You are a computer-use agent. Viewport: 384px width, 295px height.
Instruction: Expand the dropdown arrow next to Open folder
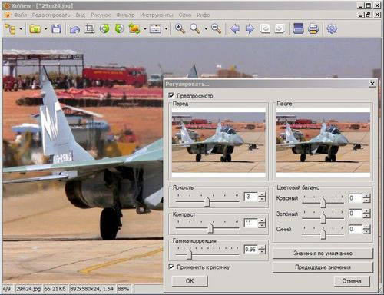[45, 29]
